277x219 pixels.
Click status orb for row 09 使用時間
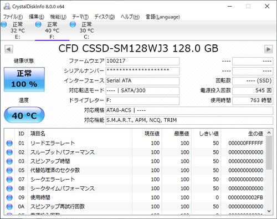point(9,197)
